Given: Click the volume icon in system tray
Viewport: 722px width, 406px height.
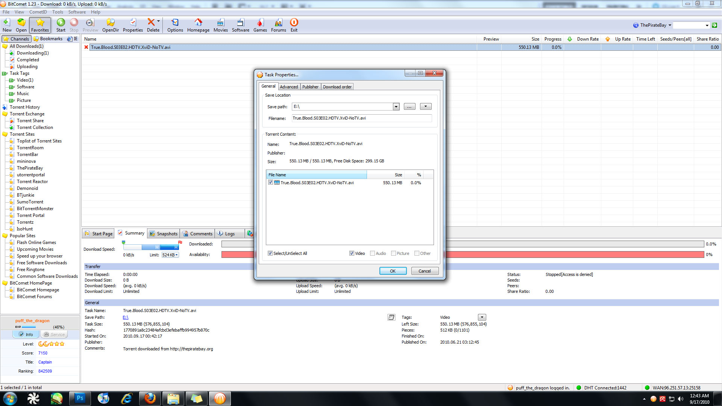Looking at the screenshot, I should 681,399.
